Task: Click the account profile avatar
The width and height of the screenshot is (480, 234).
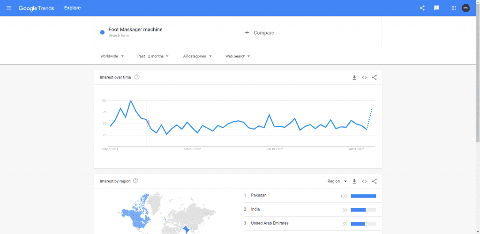Action: [x=465, y=8]
